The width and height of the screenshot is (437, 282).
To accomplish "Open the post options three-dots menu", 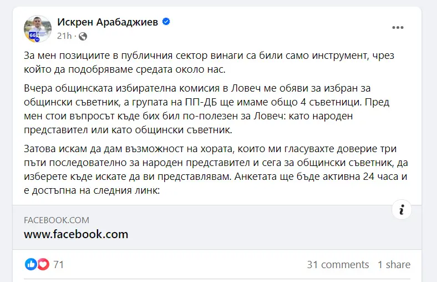I will pyautogui.click(x=398, y=27).
